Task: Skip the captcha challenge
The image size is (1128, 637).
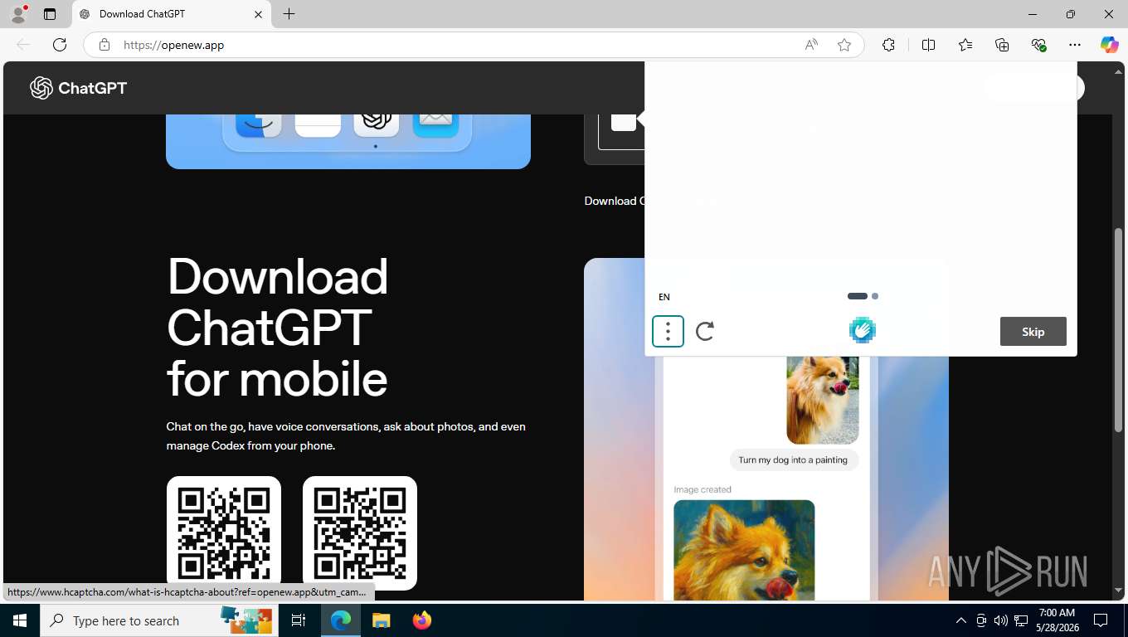Action: pyautogui.click(x=1033, y=331)
